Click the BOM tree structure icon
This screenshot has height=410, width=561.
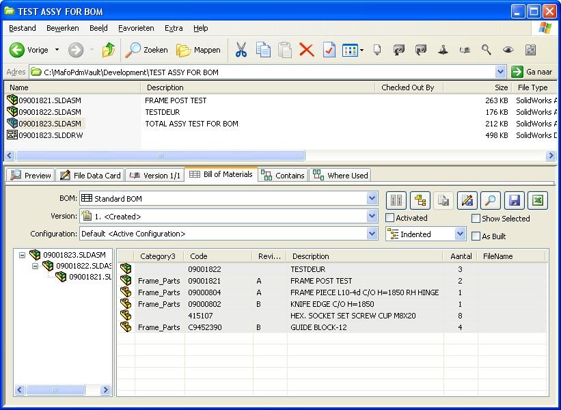(x=420, y=200)
